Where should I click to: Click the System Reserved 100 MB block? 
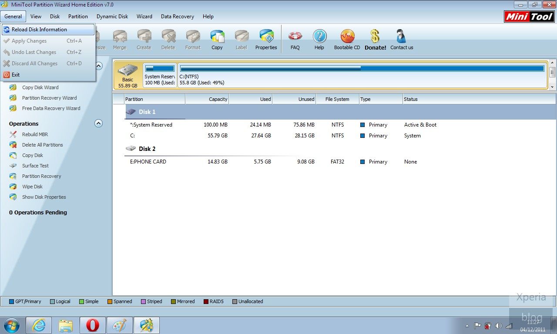tap(160, 75)
